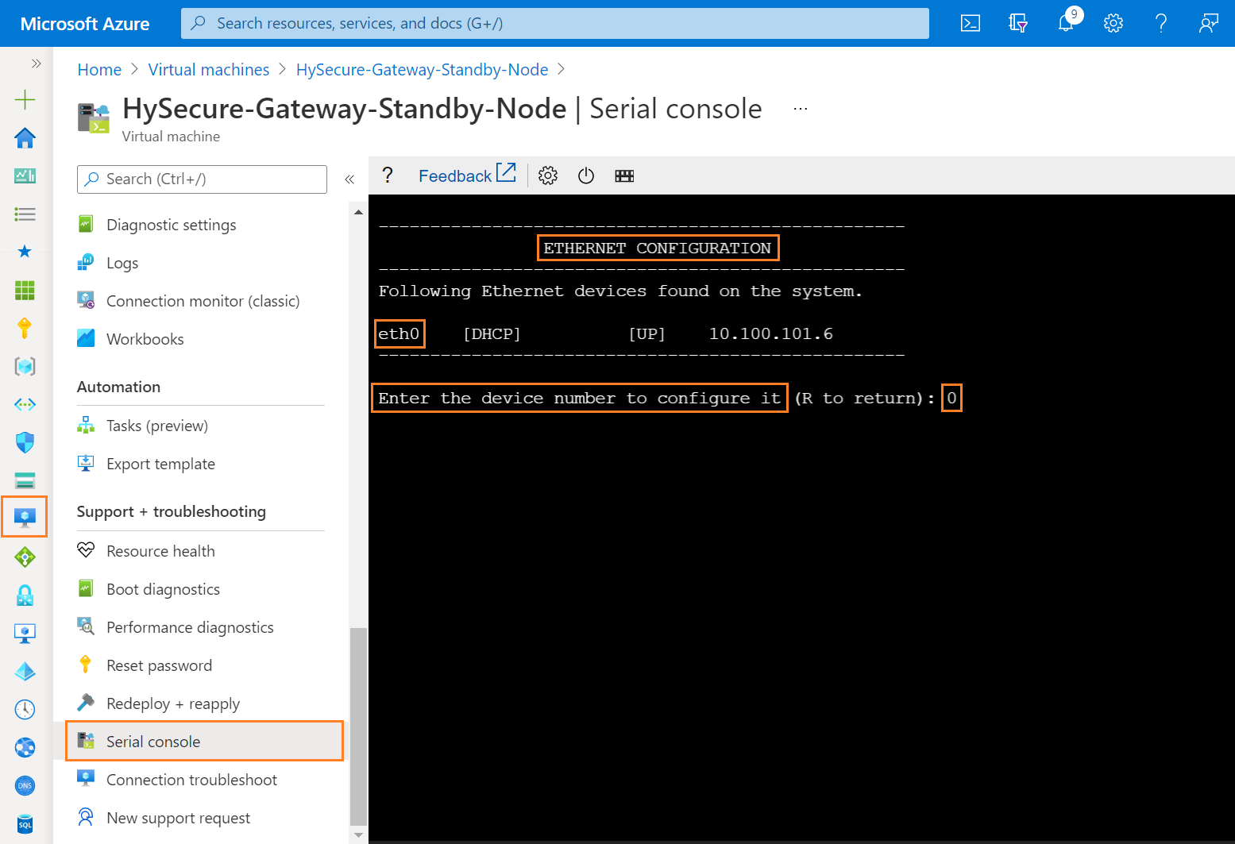Click the power button in console toolbar
The height and width of the screenshot is (844, 1235).
[x=586, y=175]
